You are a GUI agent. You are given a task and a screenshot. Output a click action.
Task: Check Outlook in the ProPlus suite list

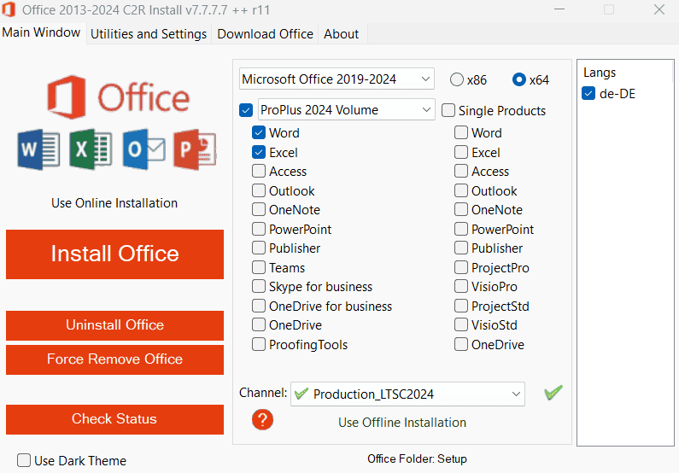259,190
